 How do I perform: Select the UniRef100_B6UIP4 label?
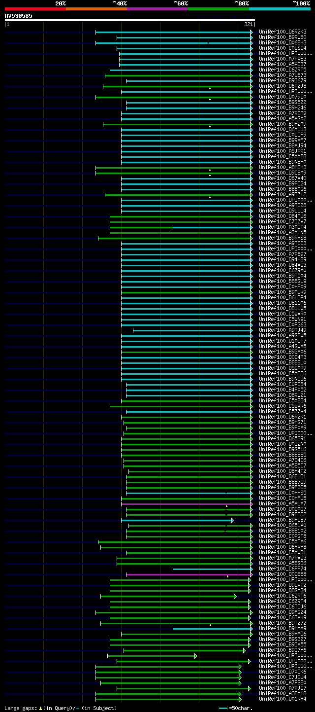pyautogui.click(x=283, y=298)
